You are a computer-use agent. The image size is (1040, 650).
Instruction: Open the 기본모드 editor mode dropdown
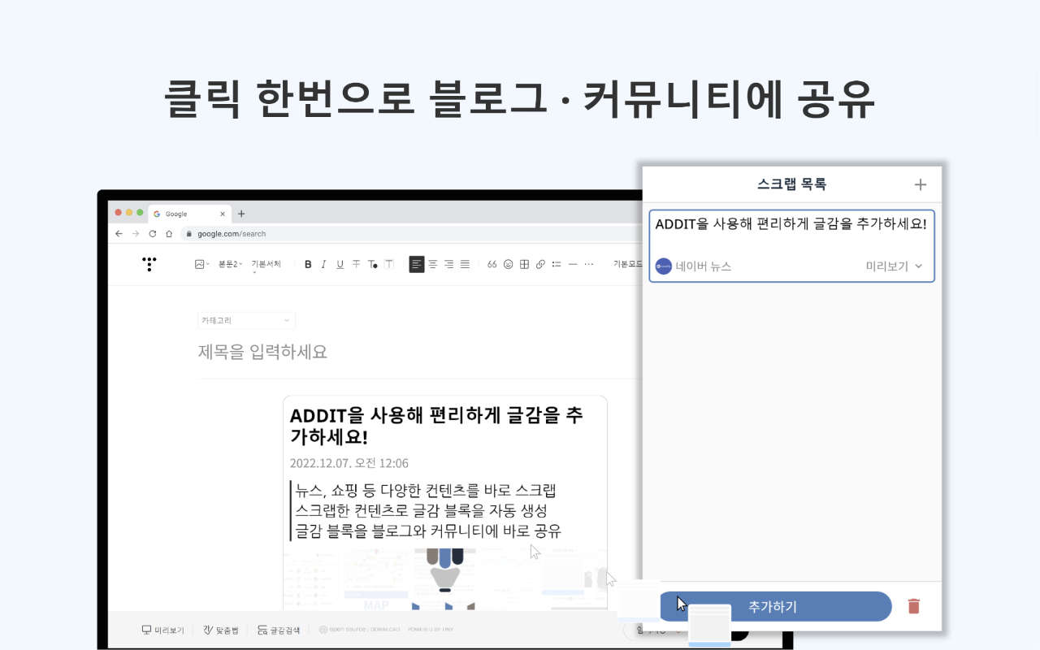[627, 264]
